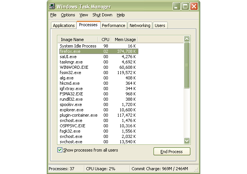The image size is (247, 174).
Task: Open the Help menu
Action: tap(120, 15)
